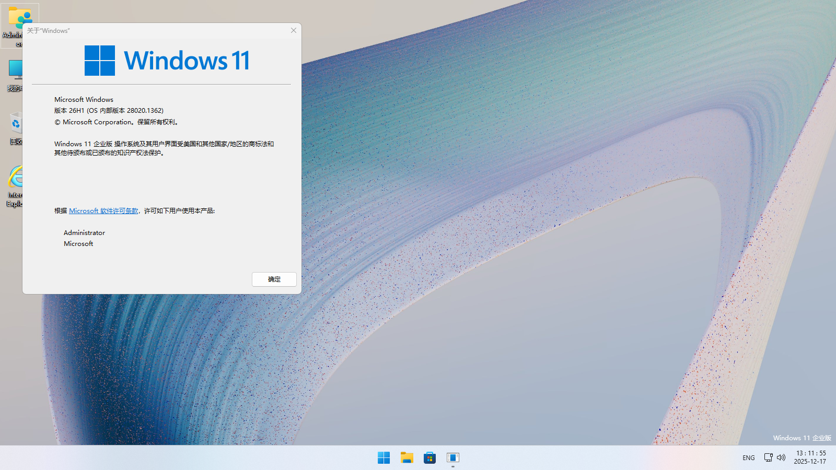Click the version text 26H1 build 28020.1362
The width and height of the screenshot is (836, 470).
tap(109, 111)
